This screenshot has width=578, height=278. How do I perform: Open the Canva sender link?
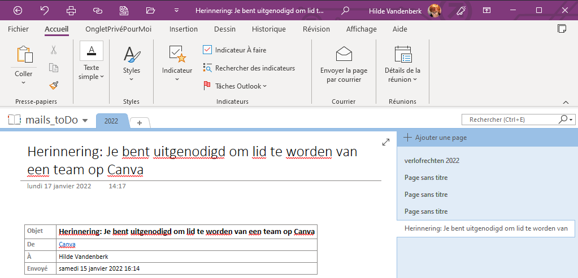(67, 244)
